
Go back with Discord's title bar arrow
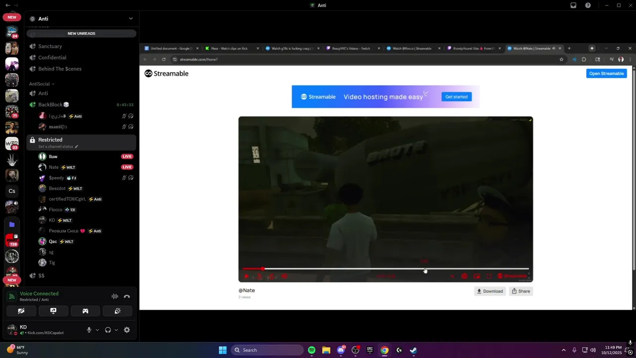click(7, 5)
